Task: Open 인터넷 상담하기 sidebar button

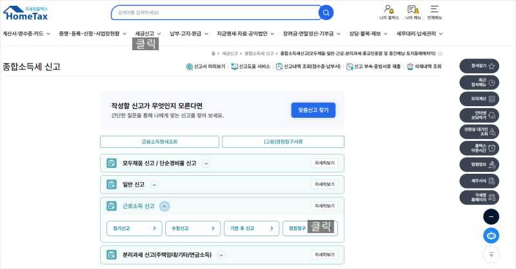Action: [x=479, y=115]
